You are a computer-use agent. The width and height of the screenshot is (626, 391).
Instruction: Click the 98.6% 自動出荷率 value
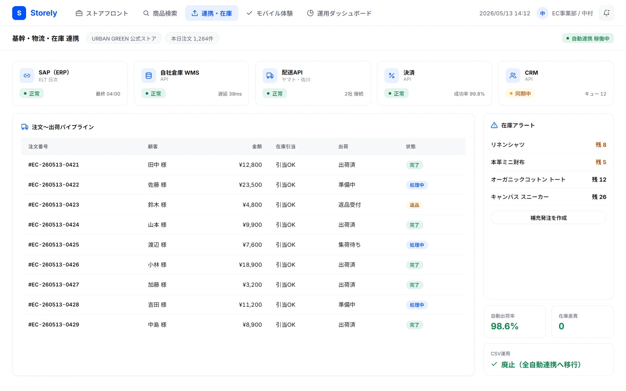505,326
